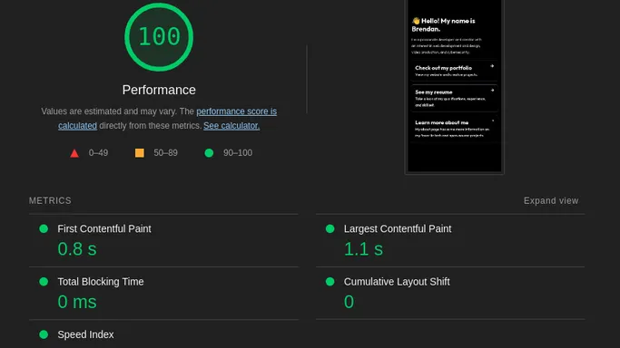This screenshot has height=348, width=620.
Task: Select the First Contentful Paint label
Action: point(104,229)
